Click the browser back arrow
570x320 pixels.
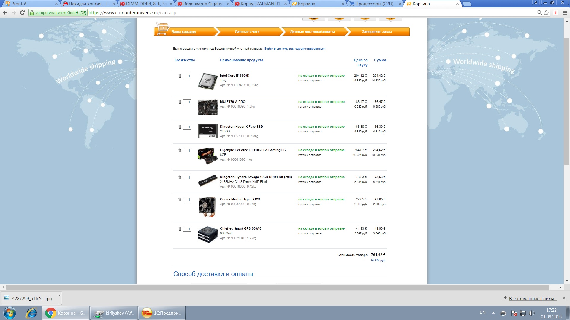(5, 12)
